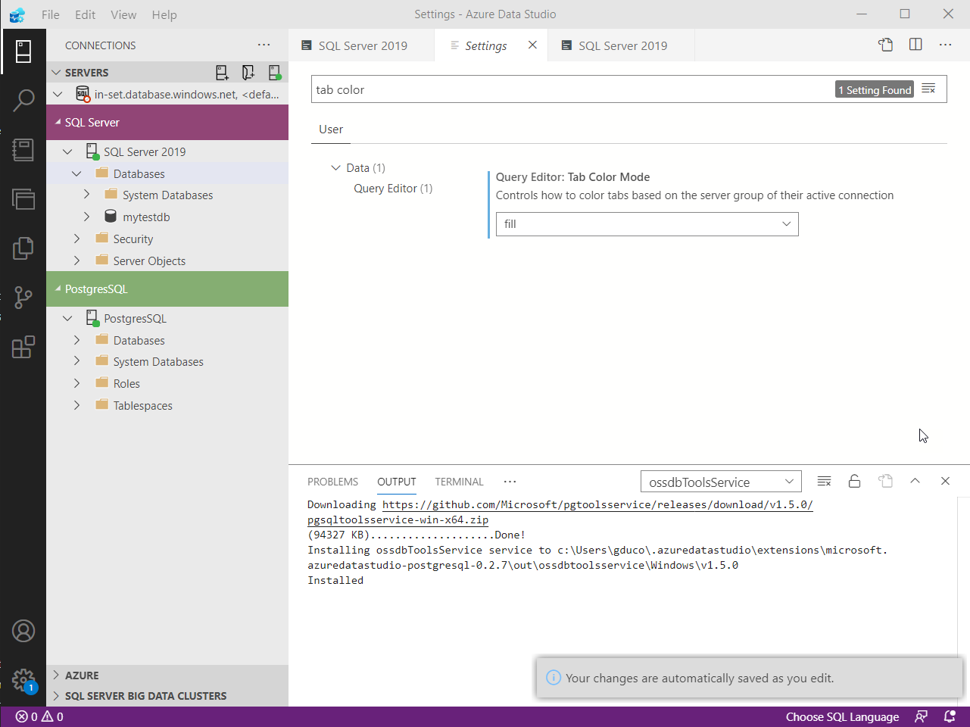This screenshot has height=727, width=970.
Task: Expand the Roles folder chevron
Action: point(76,384)
